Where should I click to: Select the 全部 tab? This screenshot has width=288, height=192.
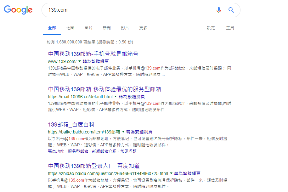52,28
